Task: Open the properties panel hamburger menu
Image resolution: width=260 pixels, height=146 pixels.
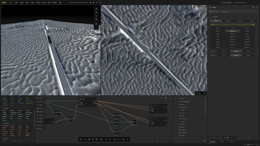Action: [x=257, y=7]
